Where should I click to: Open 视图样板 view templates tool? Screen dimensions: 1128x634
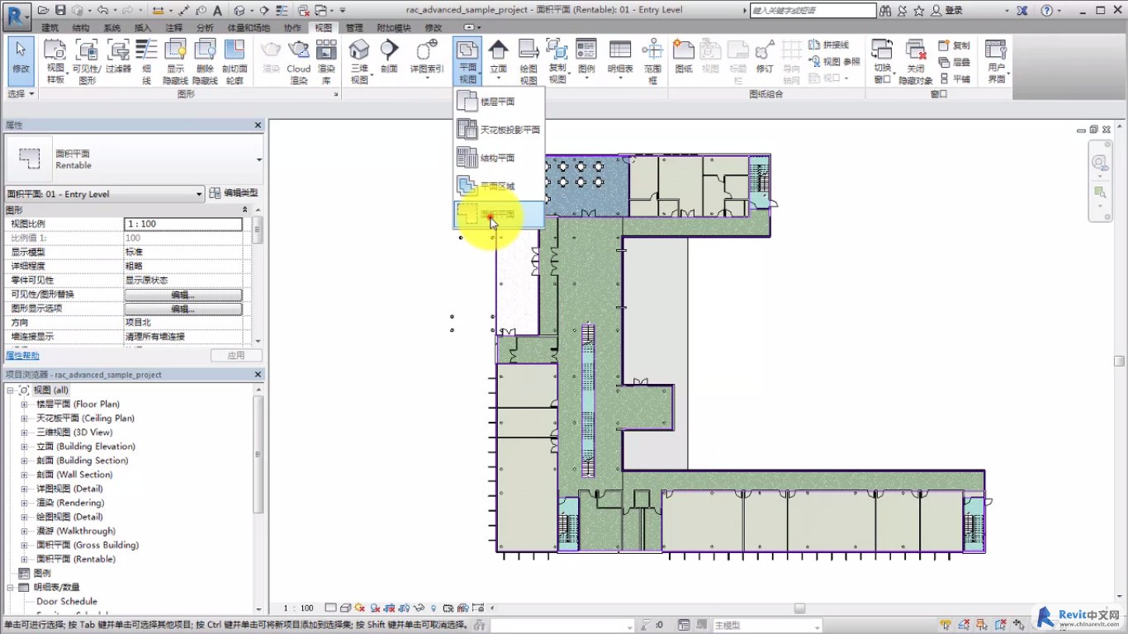(55, 61)
